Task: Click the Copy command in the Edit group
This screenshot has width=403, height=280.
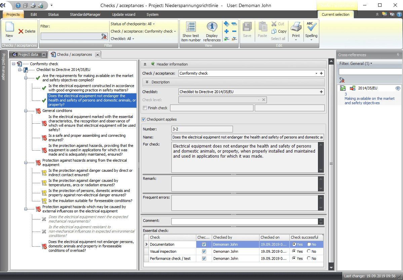Action: [x=279, y=31]
